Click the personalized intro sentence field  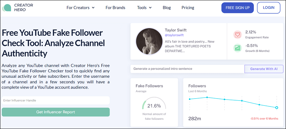(x=187, y=69)
